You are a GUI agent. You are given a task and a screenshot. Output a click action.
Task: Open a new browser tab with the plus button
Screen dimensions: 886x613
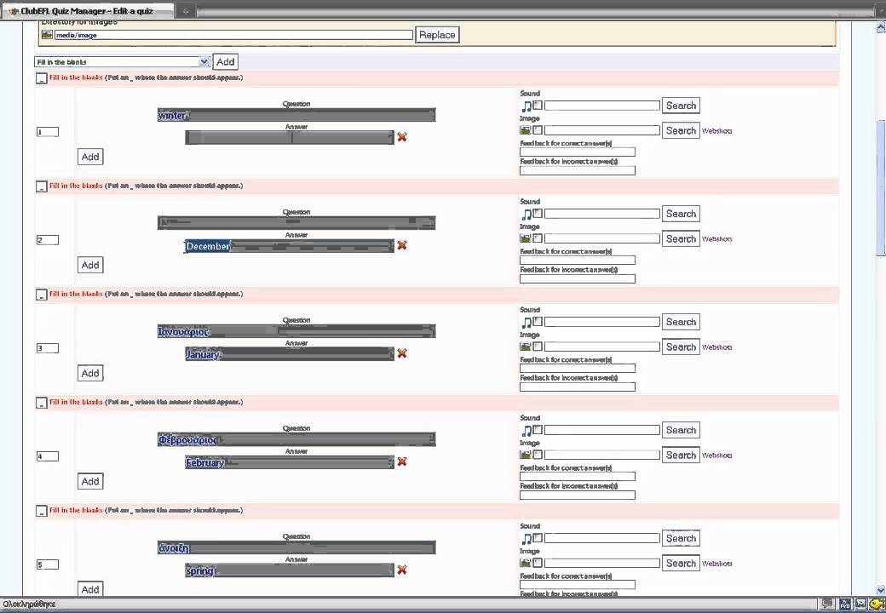[x=185, y=11]
